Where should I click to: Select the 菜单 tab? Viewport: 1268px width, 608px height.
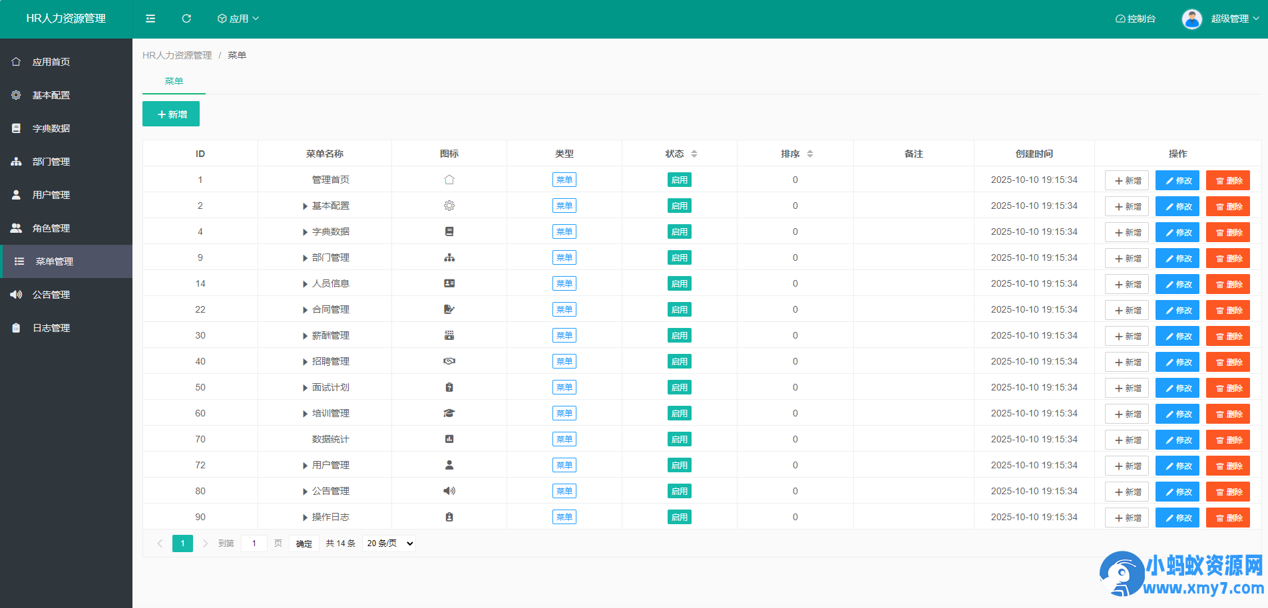[174, 81]
